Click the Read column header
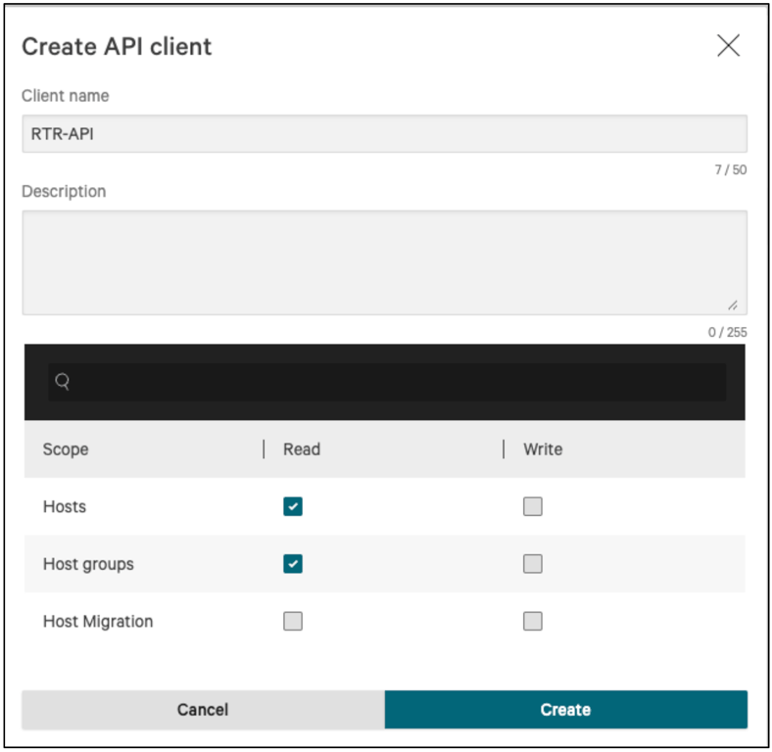 pos(302,449)
